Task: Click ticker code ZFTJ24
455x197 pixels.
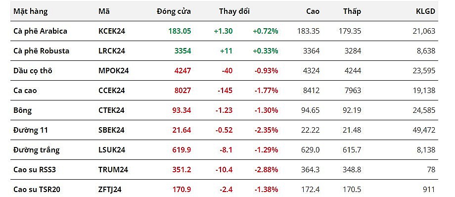Action: click(110, 190)
